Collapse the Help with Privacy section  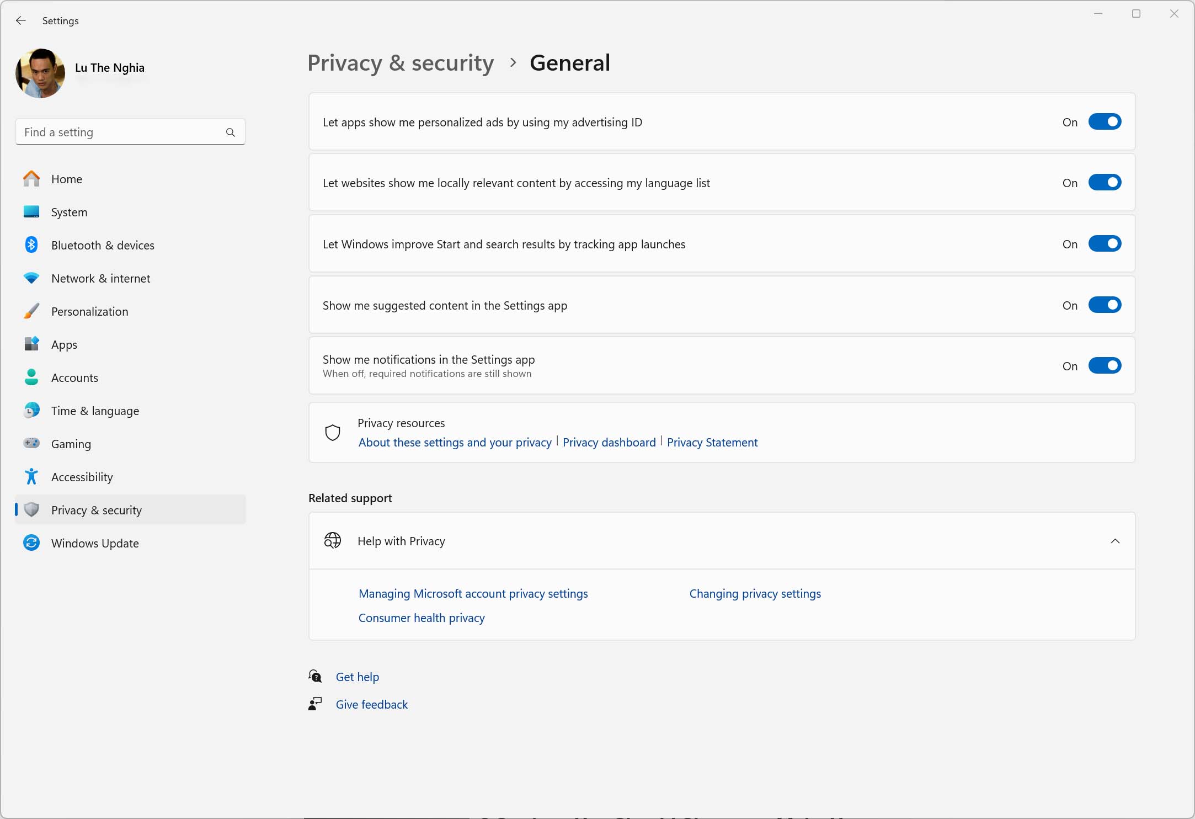(x=1115, y=541)
